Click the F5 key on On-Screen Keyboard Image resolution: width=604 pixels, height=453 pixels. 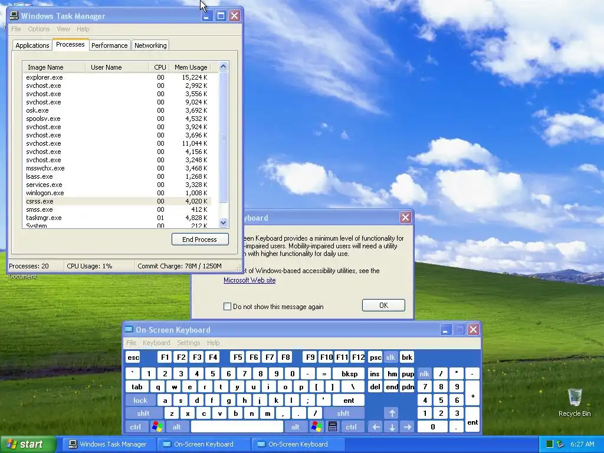point(238,357)
